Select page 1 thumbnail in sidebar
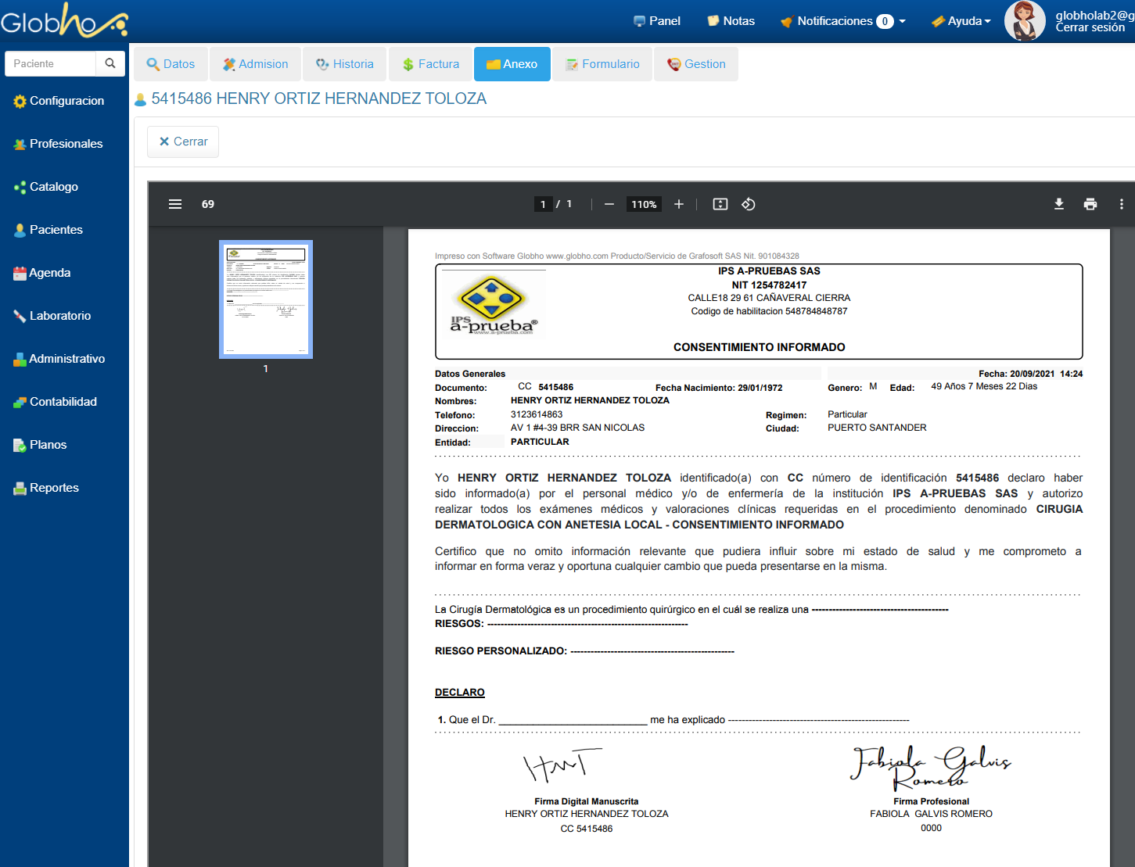Screen dimensions: 1135x867 (266, 299)
